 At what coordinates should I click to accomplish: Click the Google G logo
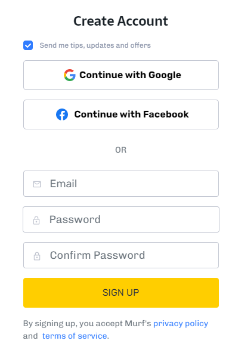click(x=70, y=75)
